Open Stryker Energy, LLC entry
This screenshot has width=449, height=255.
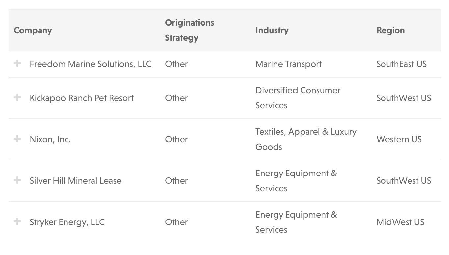tap(67, 222)
